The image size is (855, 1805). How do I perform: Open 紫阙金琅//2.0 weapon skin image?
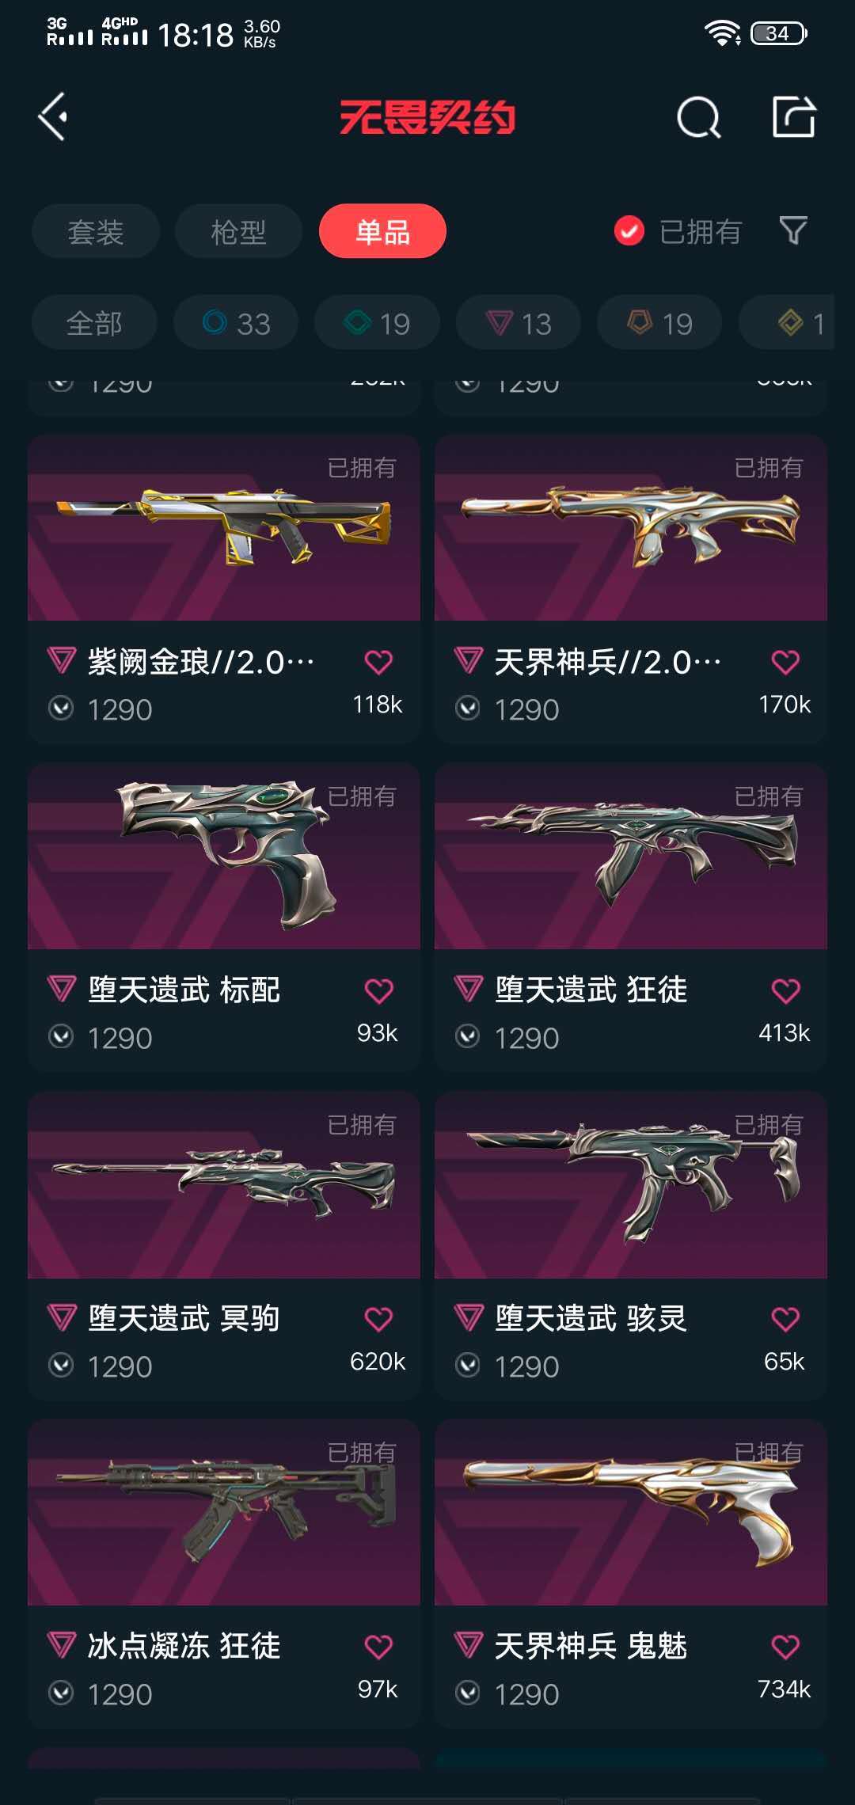(x=224, y=527)
